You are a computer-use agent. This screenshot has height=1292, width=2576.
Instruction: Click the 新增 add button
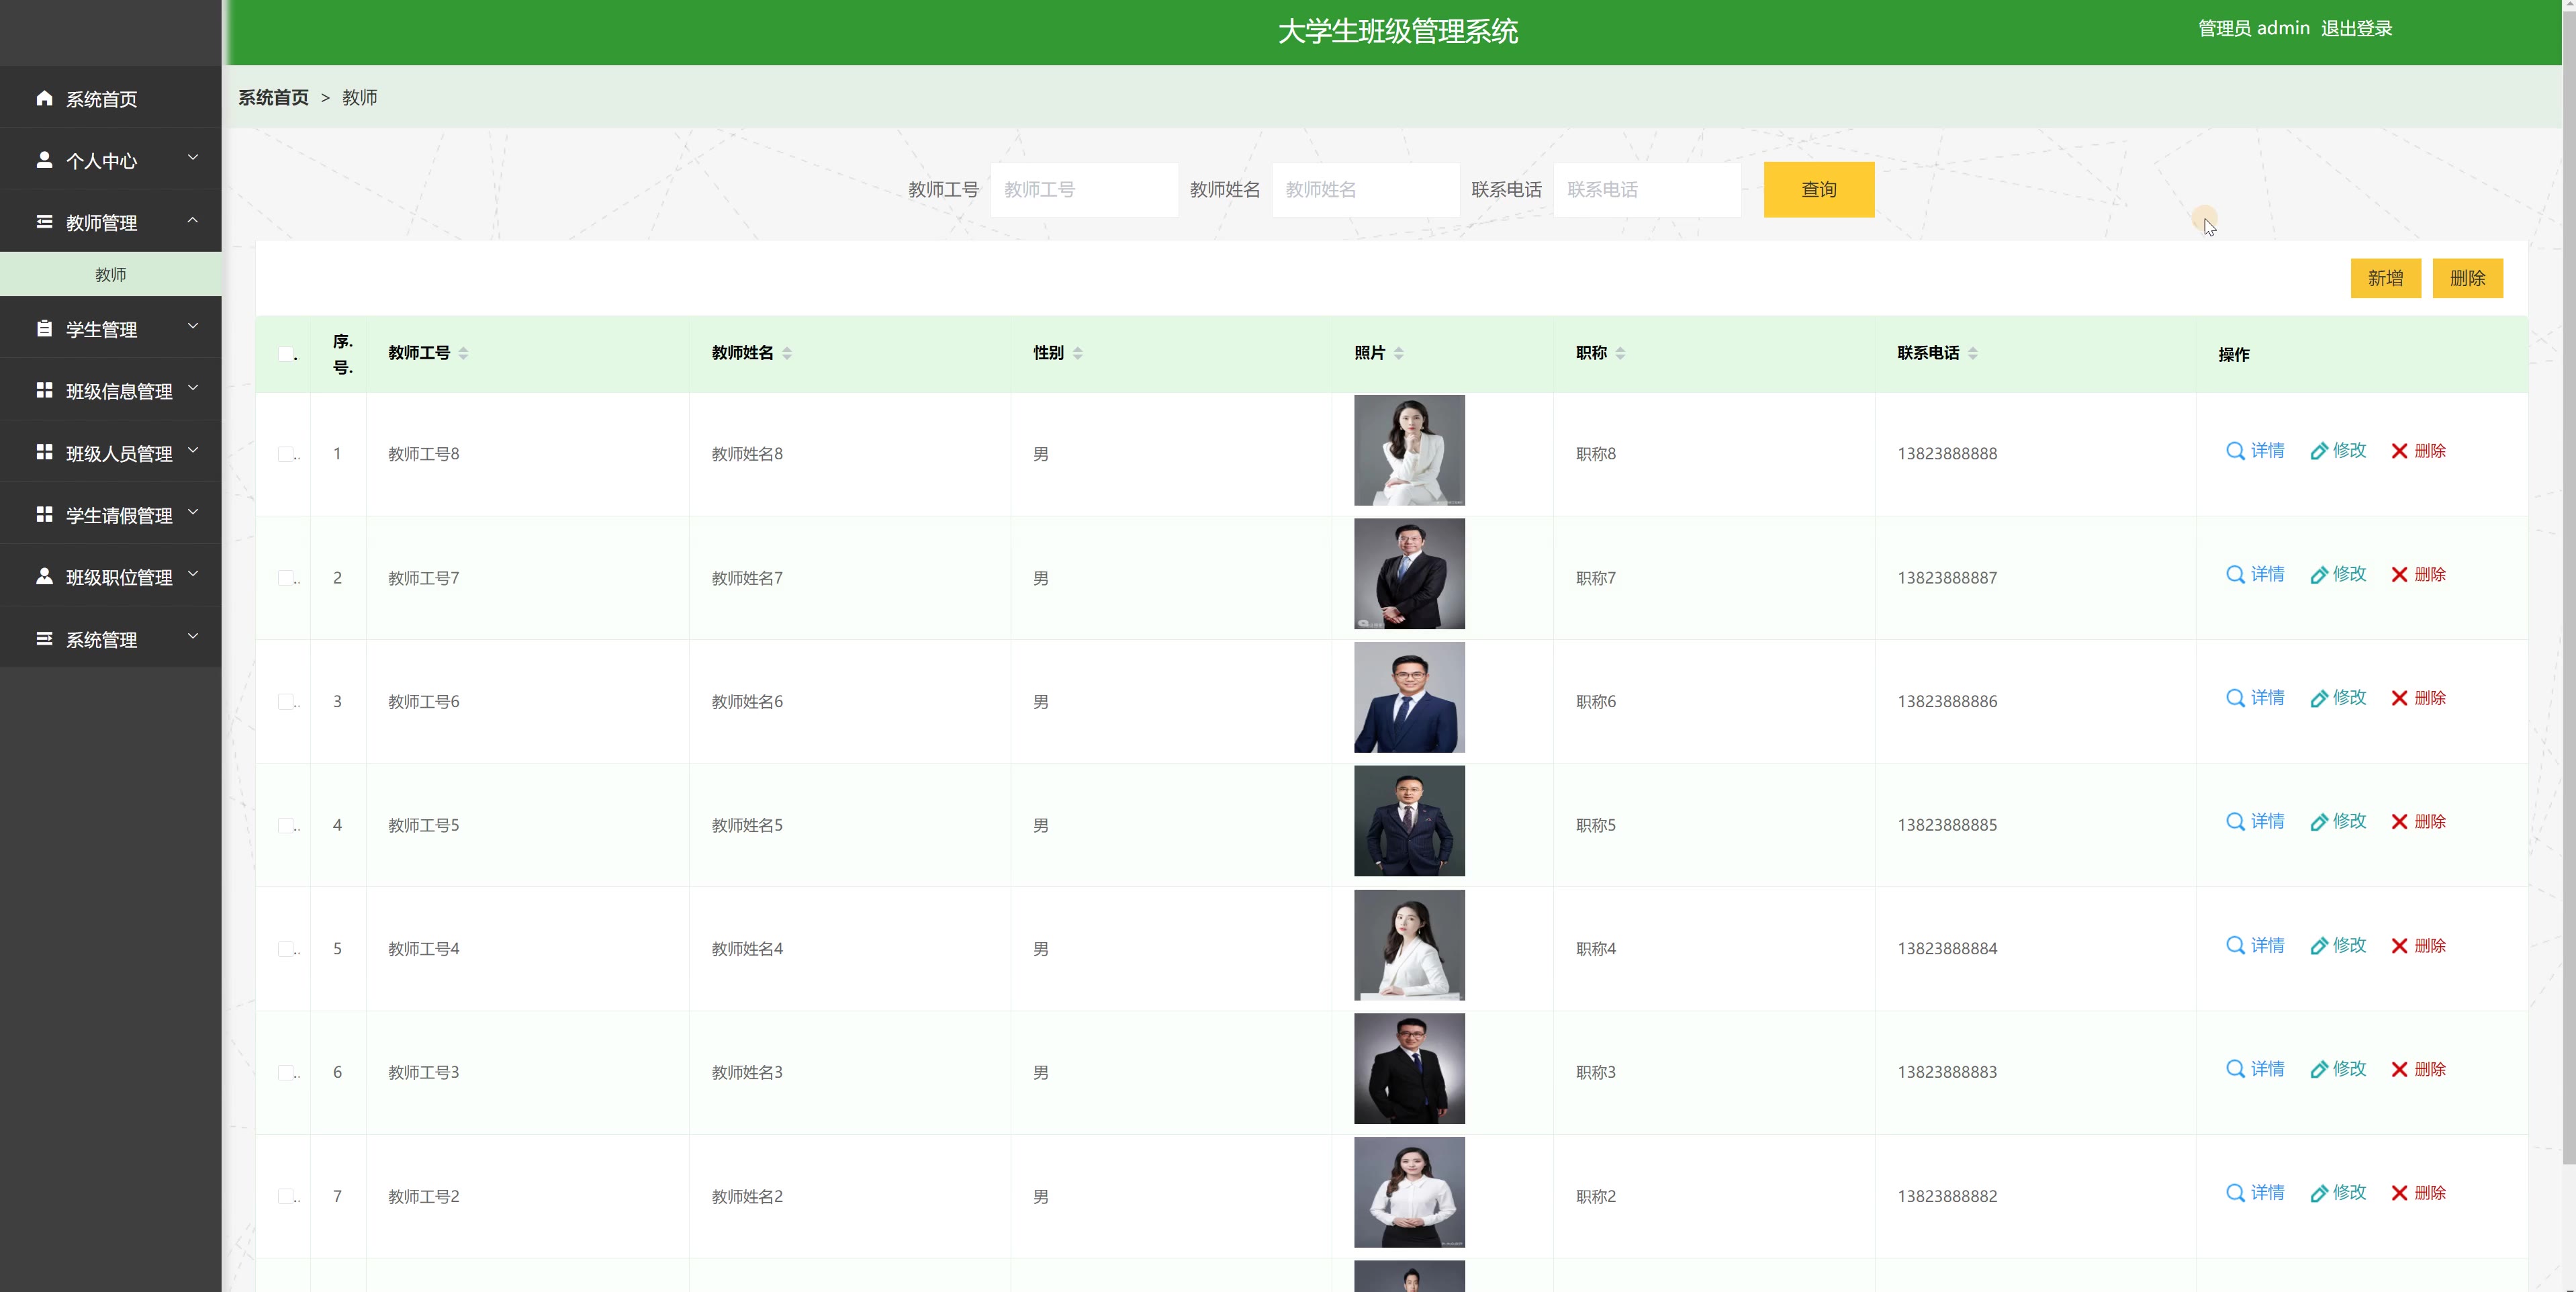point(2385,278)
